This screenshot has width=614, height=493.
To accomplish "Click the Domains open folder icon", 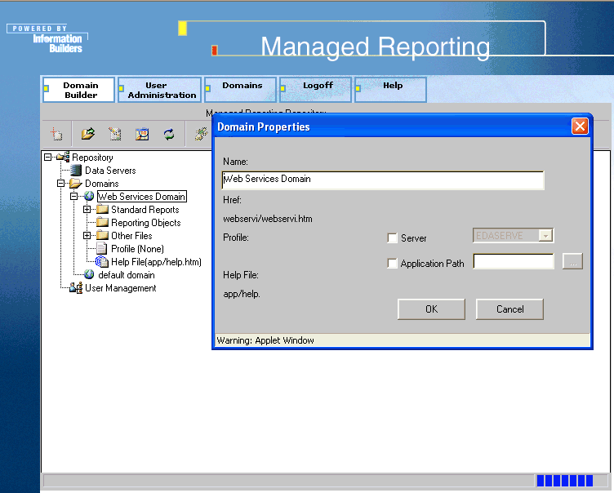I will click(76, 184).
